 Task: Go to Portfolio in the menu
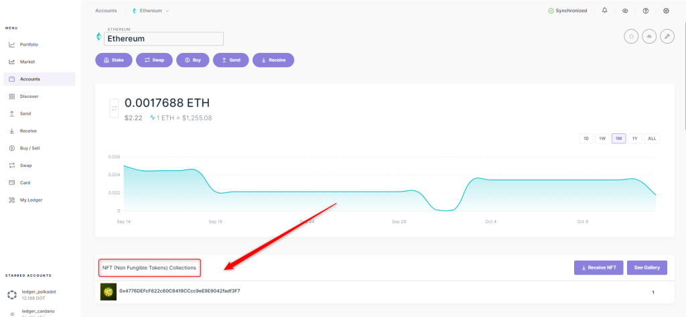(x=29, y=44)
